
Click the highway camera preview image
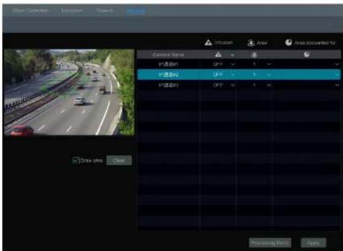point(69,92)
